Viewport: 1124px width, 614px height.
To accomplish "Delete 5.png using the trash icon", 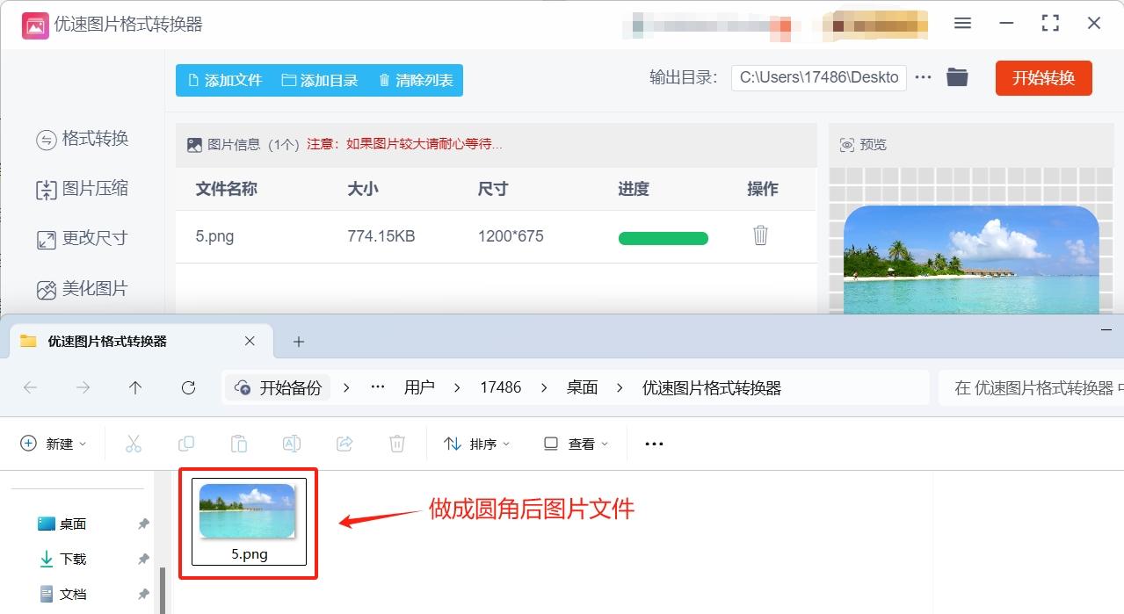I will [x=759, y=236].
